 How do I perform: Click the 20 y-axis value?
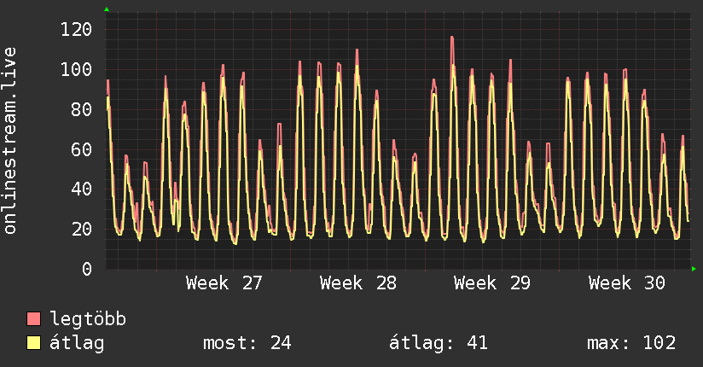[82, 230]
